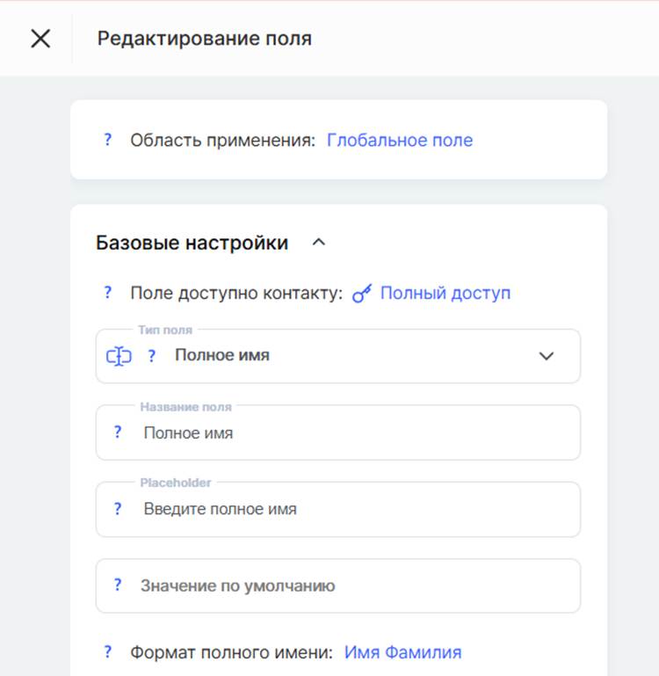Image resolution: width=659 pixels, height=676 pixels.
Task: Click help icon in Placeholder field
Action: click(117, 509)
